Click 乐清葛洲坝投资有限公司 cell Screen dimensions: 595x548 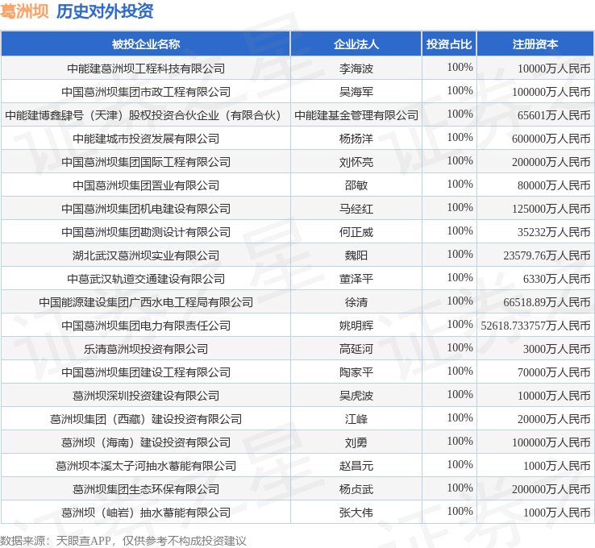click(x=146, y=349)
